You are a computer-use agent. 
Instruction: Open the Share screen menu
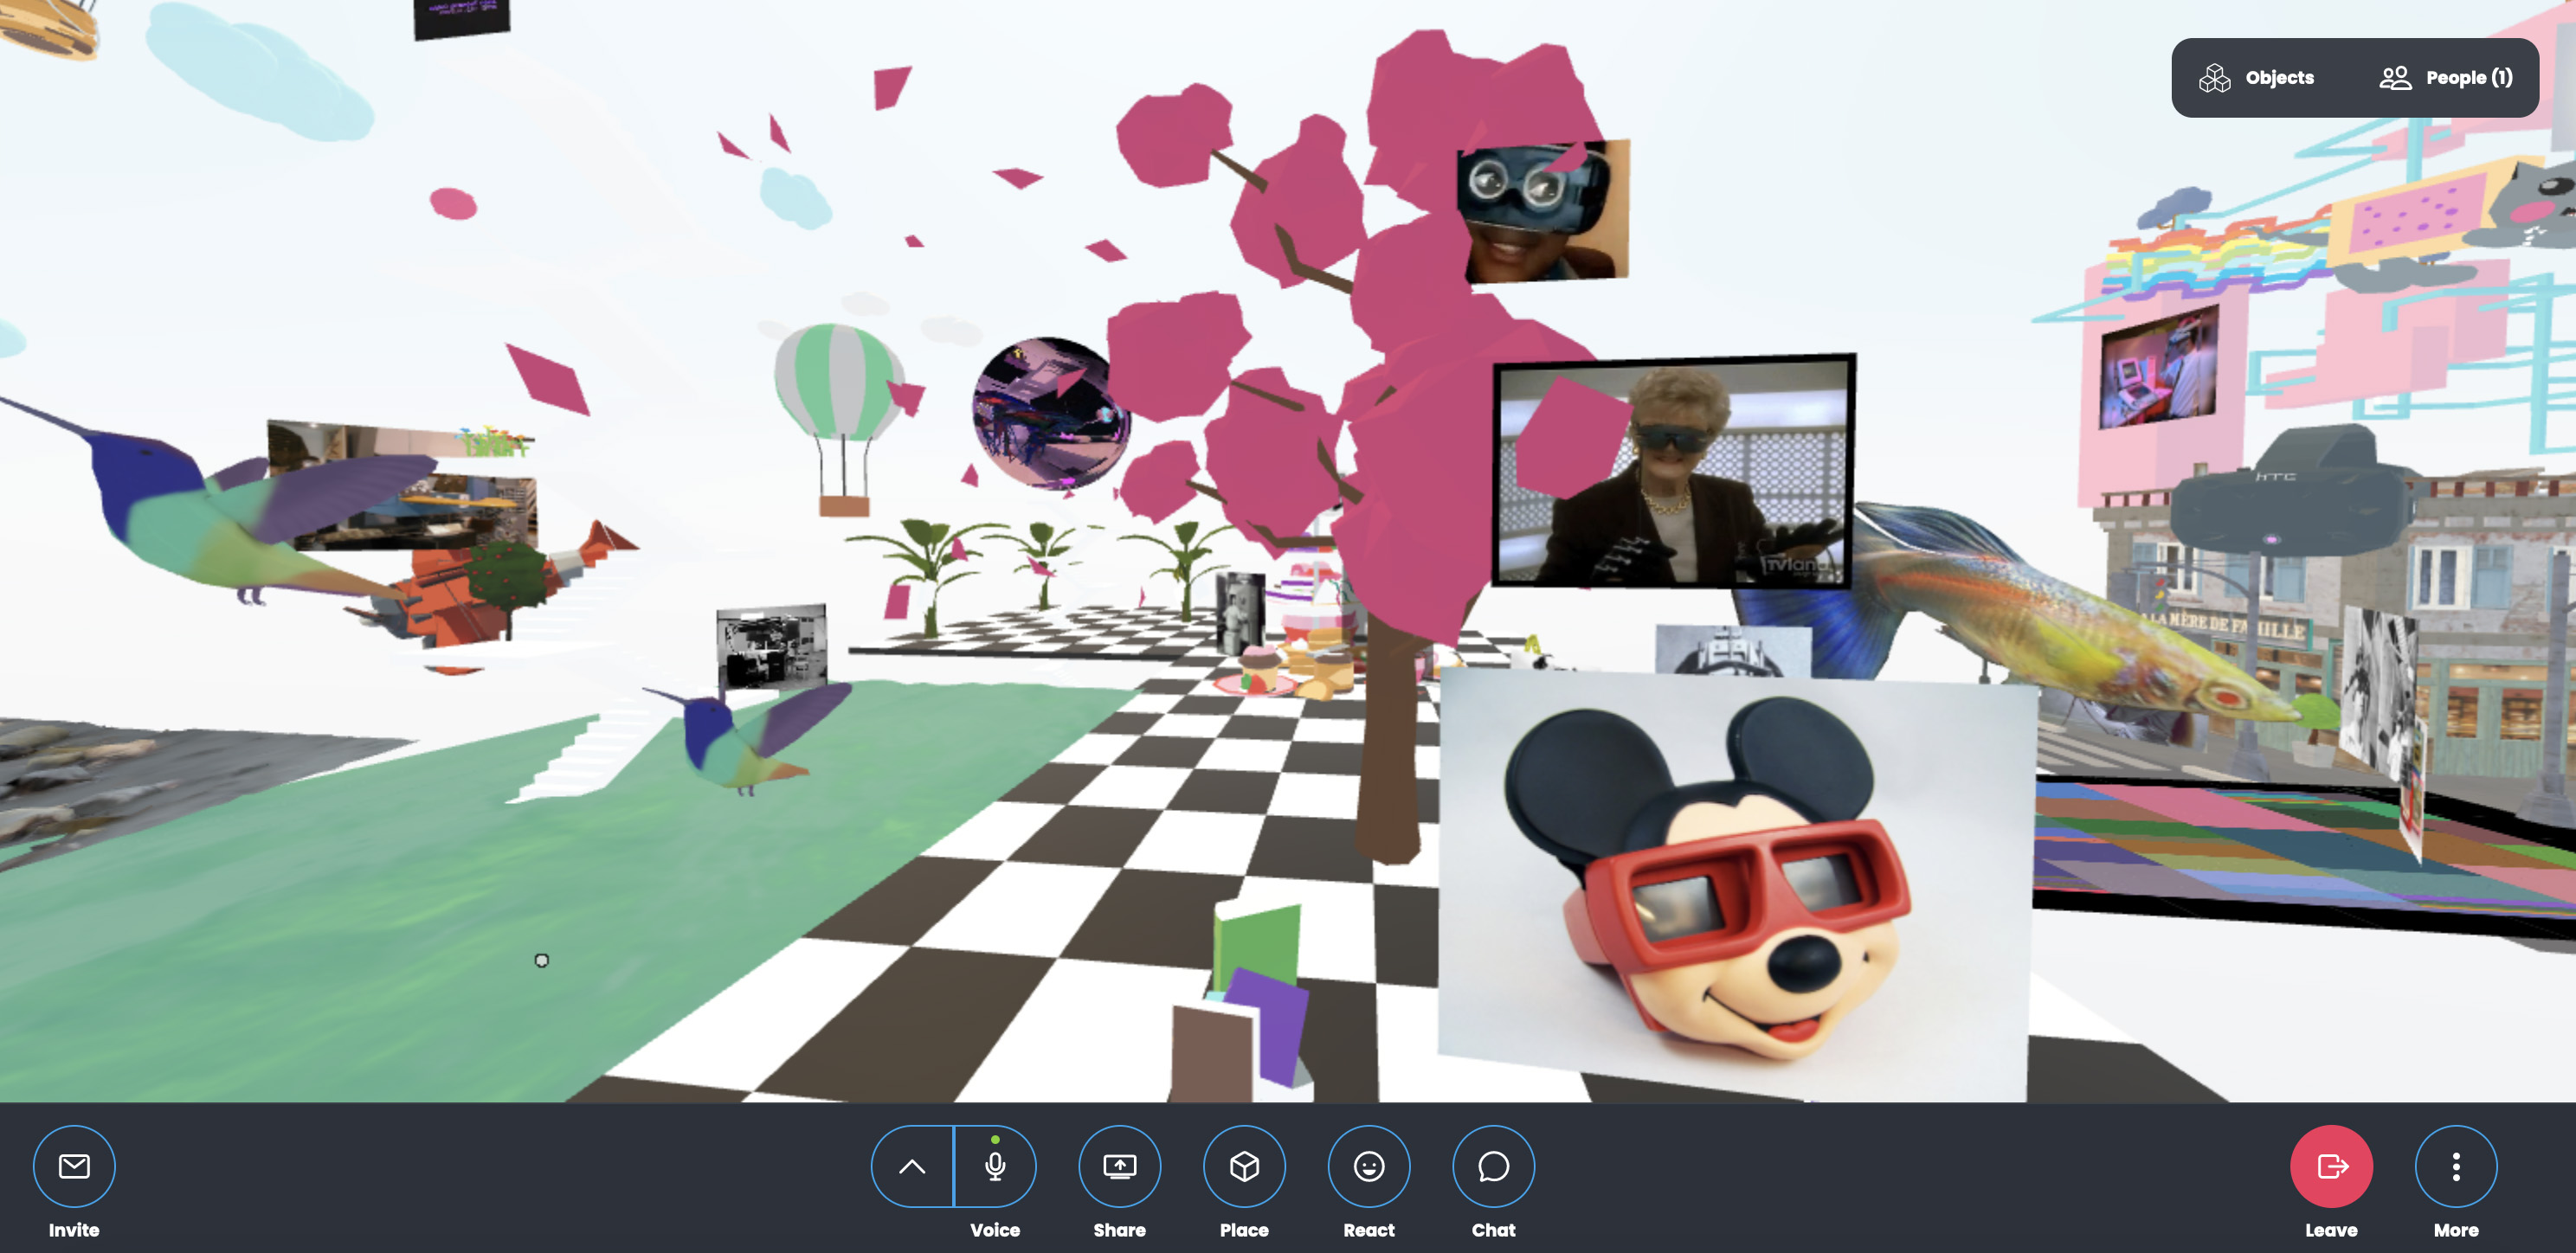click(1119, 1166)
